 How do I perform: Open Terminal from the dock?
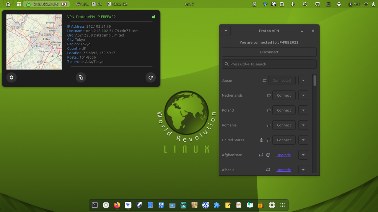95,205
